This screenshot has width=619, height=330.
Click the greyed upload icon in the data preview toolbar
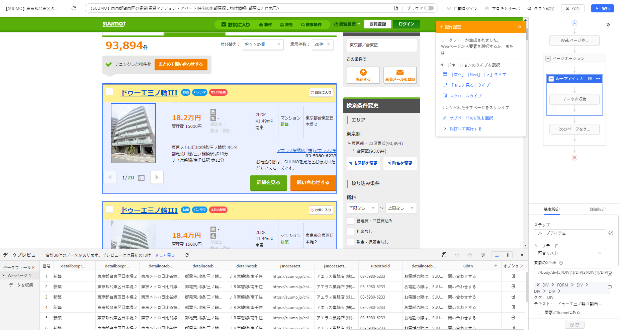tap(470, 255)
